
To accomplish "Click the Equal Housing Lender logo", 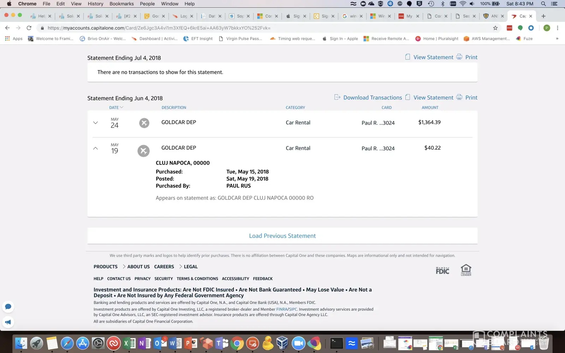I will pyautogui.click(x=466, y=270).
